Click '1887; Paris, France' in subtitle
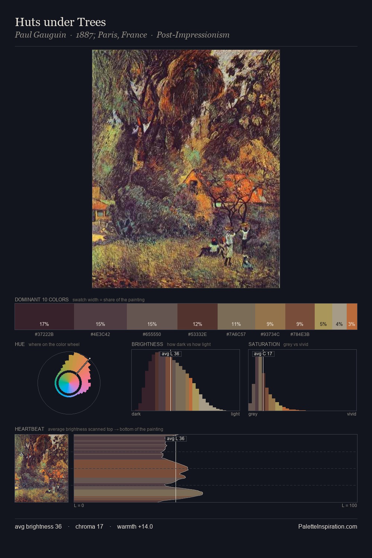The image size is (372, 558). click(x=111, y=35)
